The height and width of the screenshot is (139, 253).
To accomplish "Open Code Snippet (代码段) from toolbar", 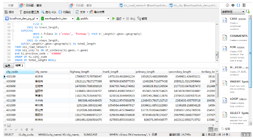I will tap(65, 12).
